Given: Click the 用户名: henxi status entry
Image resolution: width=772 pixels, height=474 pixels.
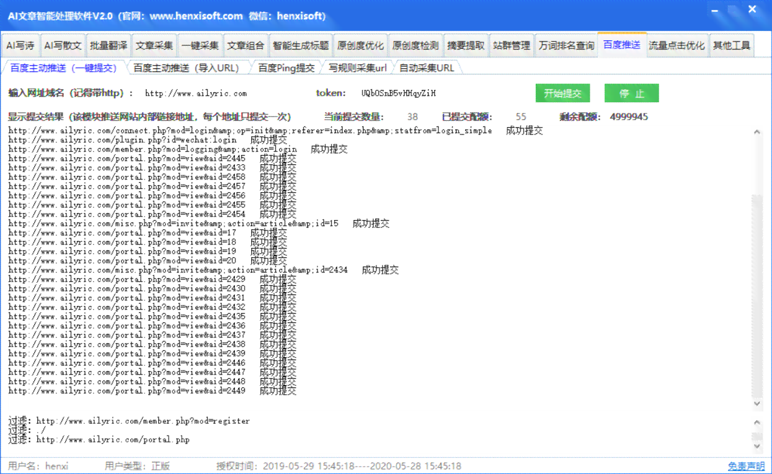Looking at the screenshot, I should point(38,466).
